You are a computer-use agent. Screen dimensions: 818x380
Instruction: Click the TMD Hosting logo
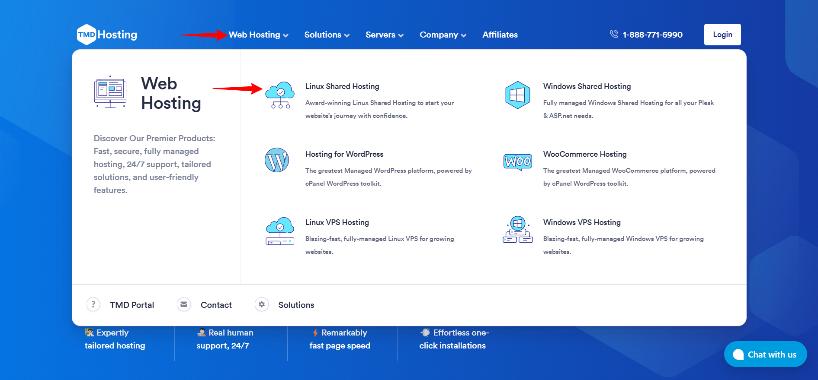click(107, 35)
